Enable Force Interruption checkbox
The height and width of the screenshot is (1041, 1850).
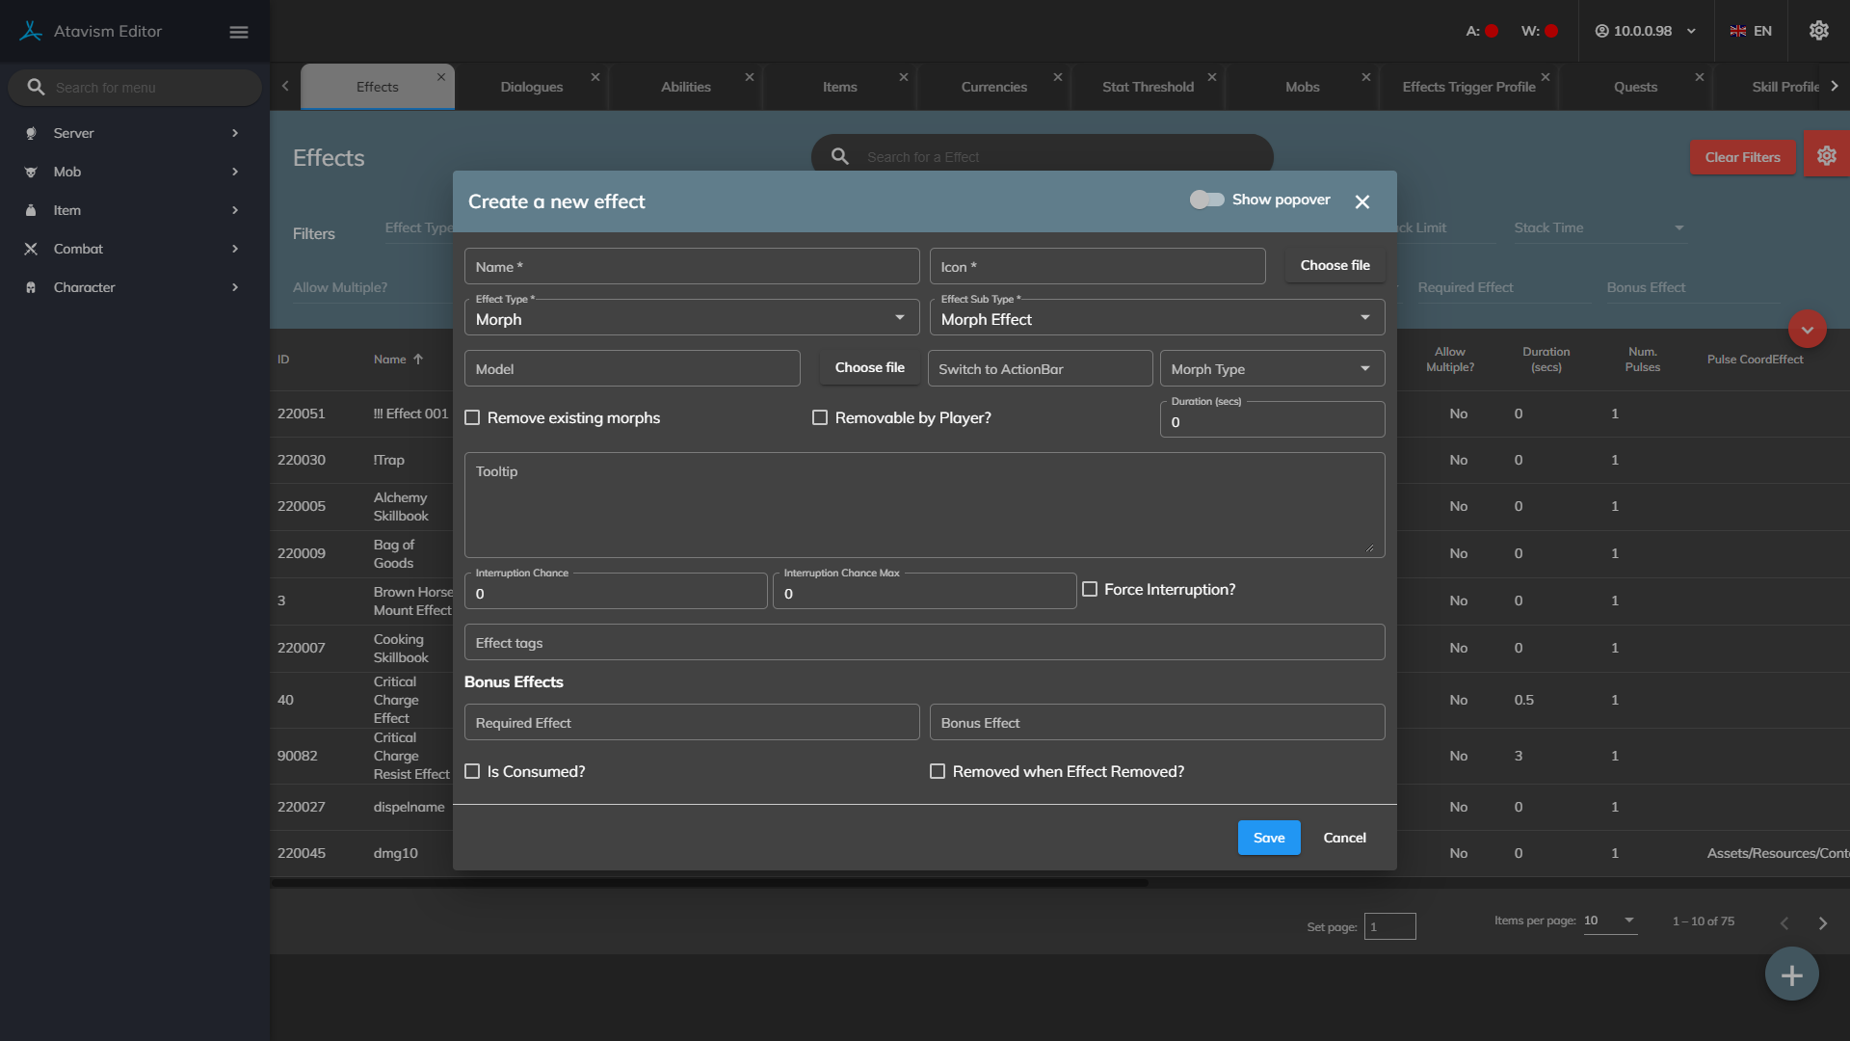[x=1090, y=589]
